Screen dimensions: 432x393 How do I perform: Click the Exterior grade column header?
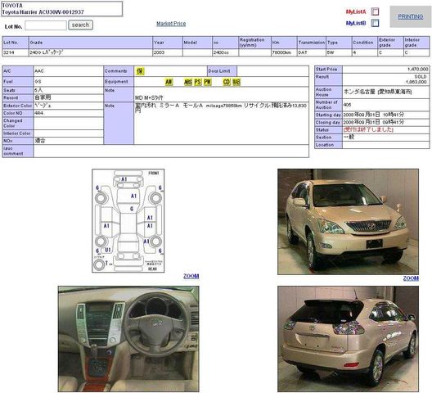(390, 43)
